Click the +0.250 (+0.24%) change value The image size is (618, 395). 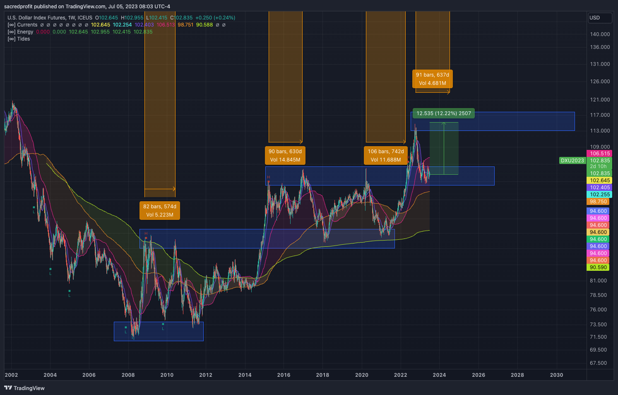pos(215,18)
